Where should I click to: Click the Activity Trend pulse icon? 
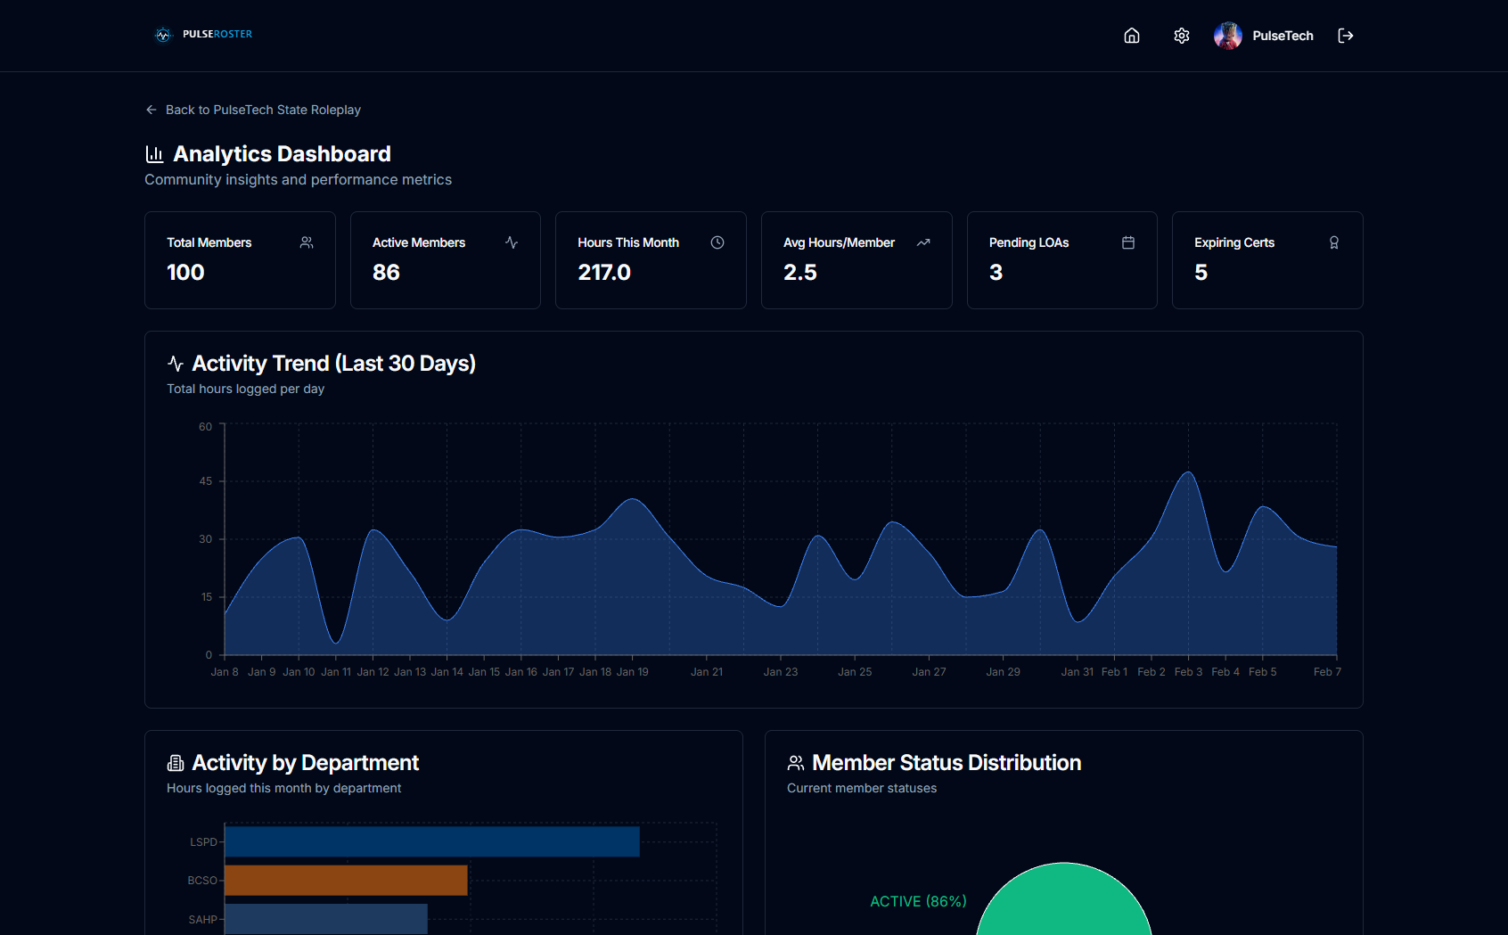[x=176, y=364]
